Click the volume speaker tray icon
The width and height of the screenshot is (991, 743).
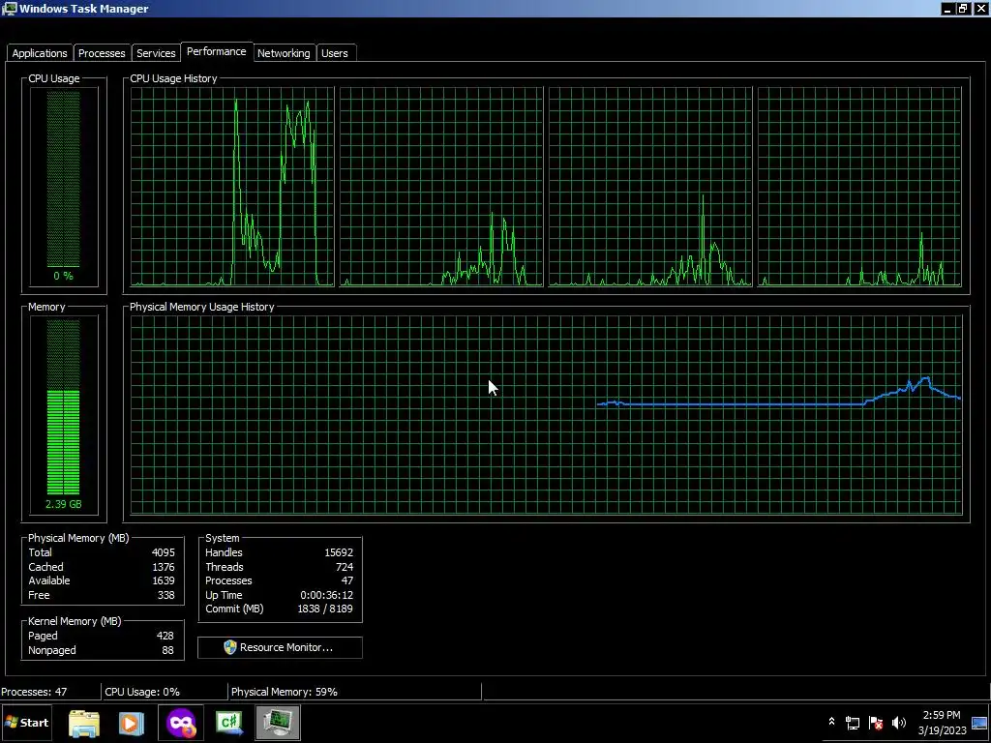[898, 722]
